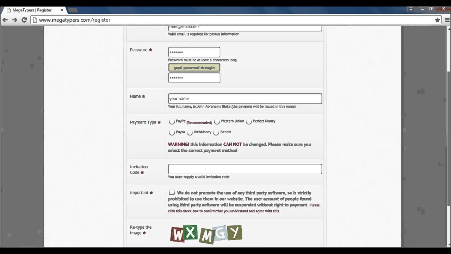This screenshot has width=451, height=254.
Task: Check the third party software agreement box
Action: coord(172,192)
